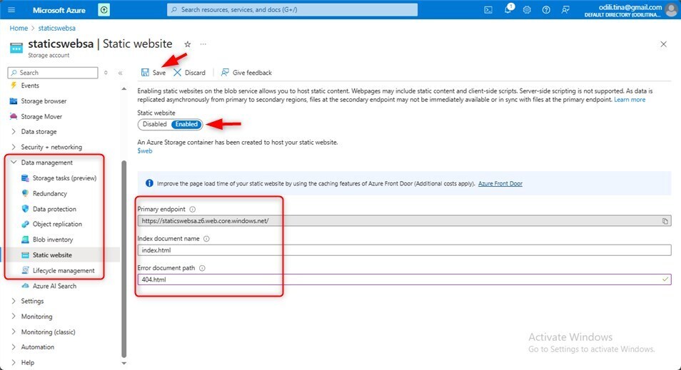Screen dimensions: 681x370
Task: Click the storage account resource icon
Action: coord(16,48)
